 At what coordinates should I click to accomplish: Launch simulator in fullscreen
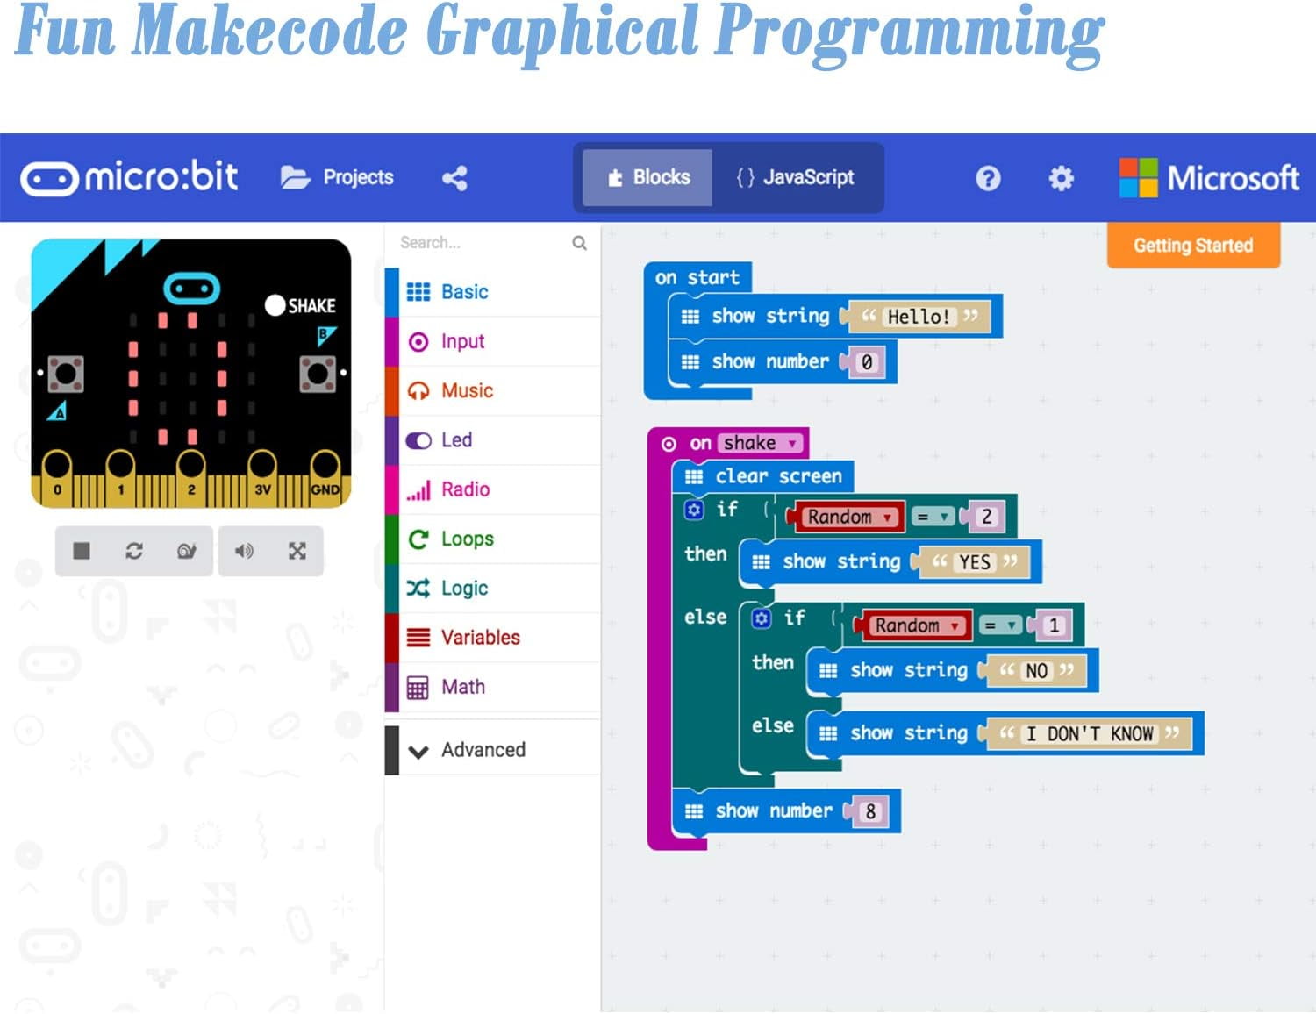(297, 551)
